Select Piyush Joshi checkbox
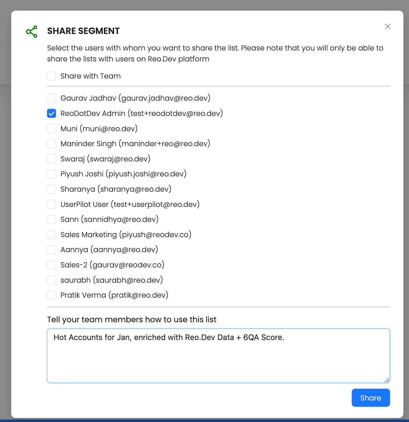Viewport: 409px width, 422px height. pos(52,174)
